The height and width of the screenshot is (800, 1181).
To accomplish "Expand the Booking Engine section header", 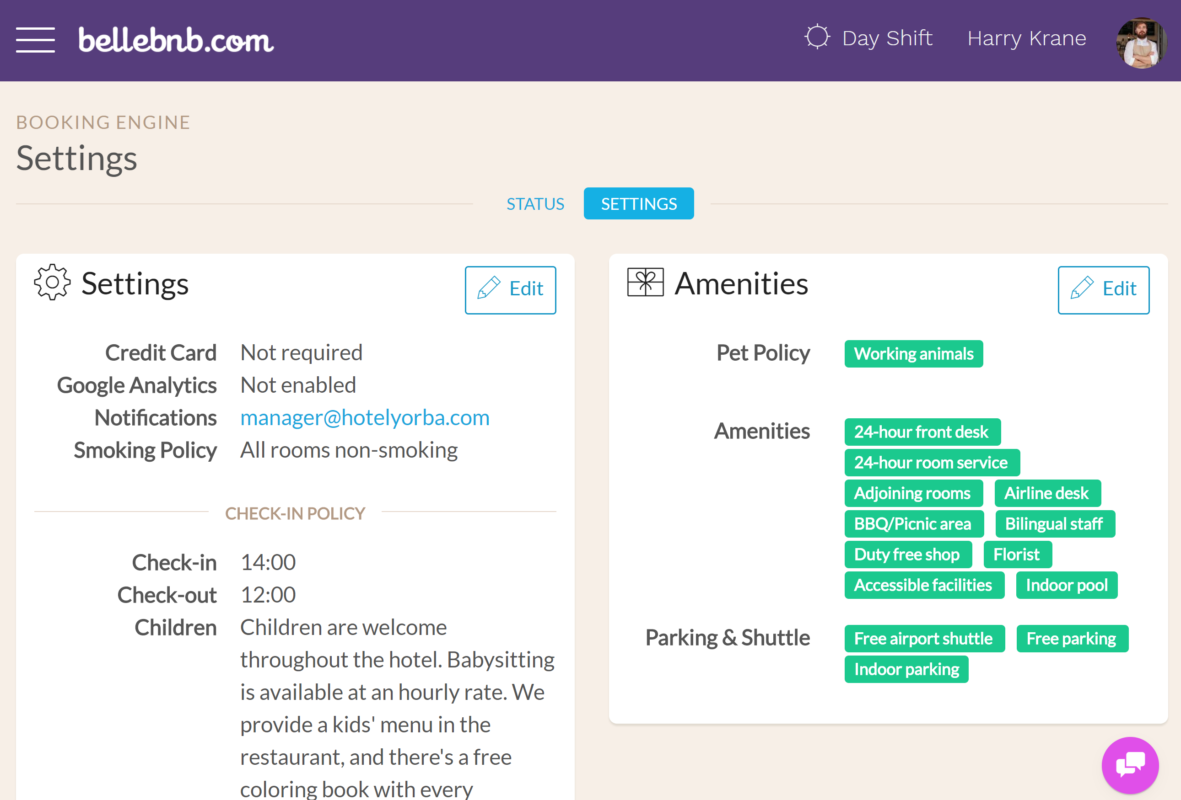I will (x=103, y=122).
